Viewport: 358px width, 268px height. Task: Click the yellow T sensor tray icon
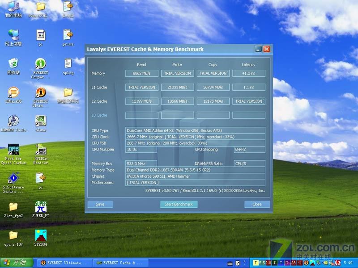256,263
